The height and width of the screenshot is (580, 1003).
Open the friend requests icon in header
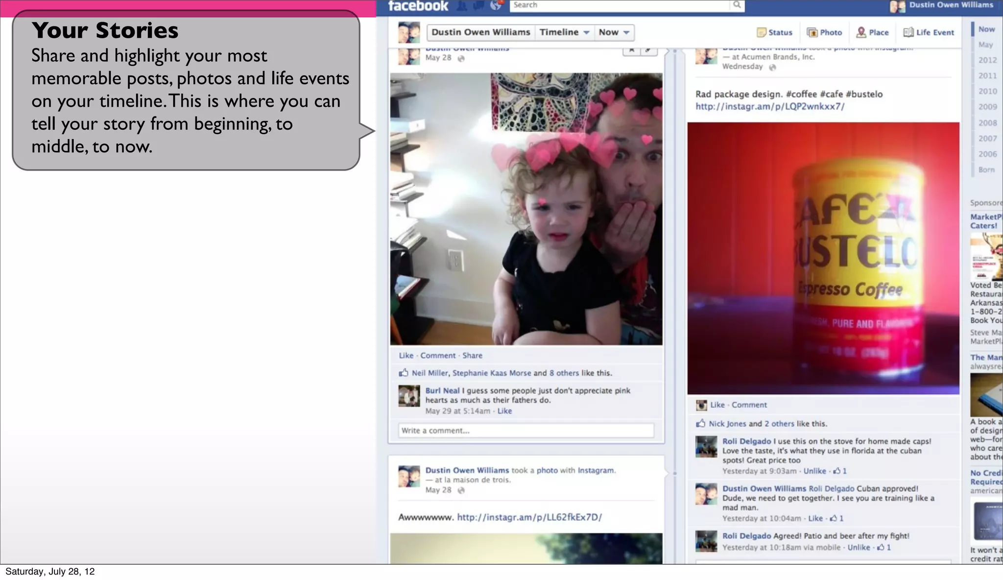click(x=461, y=6)
